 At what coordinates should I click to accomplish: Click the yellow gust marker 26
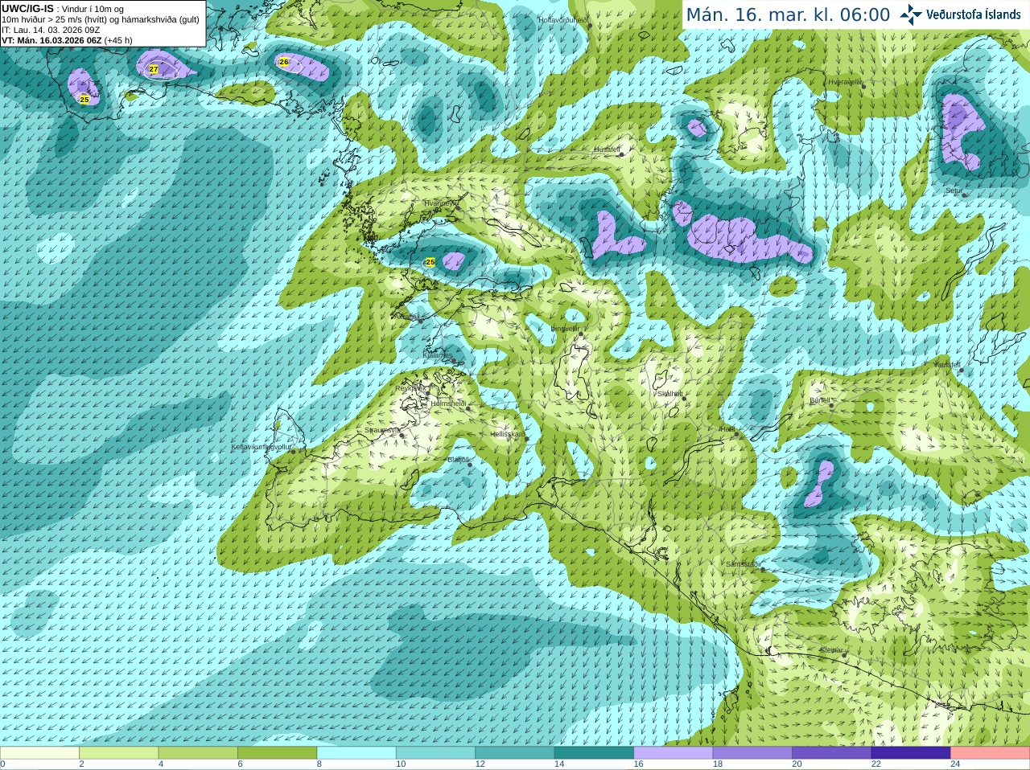point(284,62)
